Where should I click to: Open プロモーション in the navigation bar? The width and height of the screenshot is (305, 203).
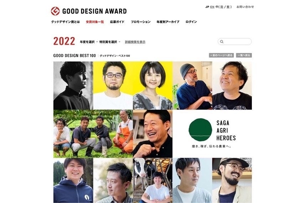tap(141, 22)
